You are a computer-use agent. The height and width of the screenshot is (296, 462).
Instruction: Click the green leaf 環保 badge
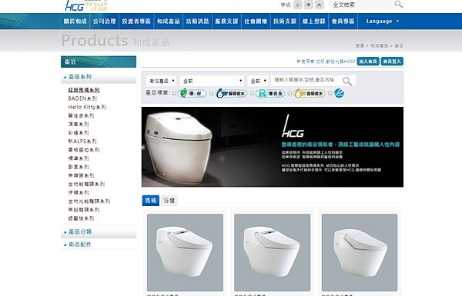[192, 94]
